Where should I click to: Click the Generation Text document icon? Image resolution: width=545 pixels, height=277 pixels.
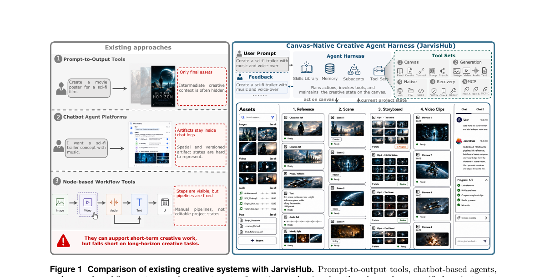click(484, 71)
